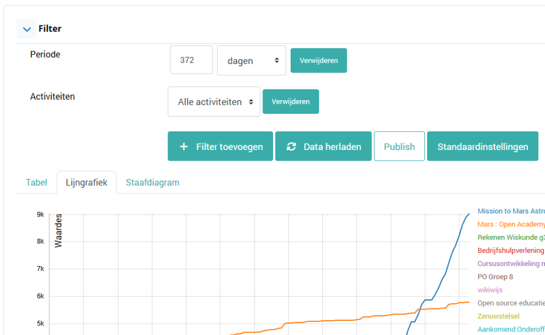
Task: Remove the Periode filter with Verwijderen
Action: point(318,61)
